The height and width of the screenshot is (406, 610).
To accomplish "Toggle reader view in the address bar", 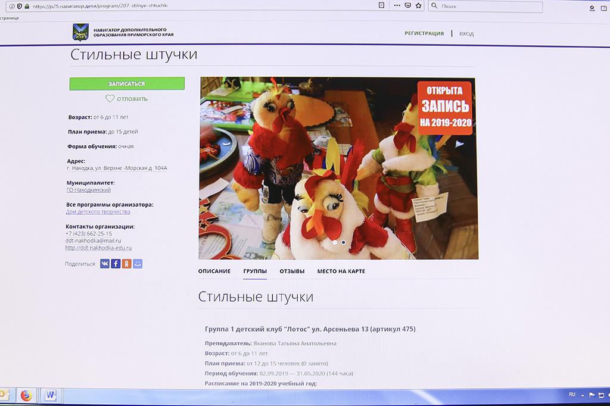I will point(381,5).
